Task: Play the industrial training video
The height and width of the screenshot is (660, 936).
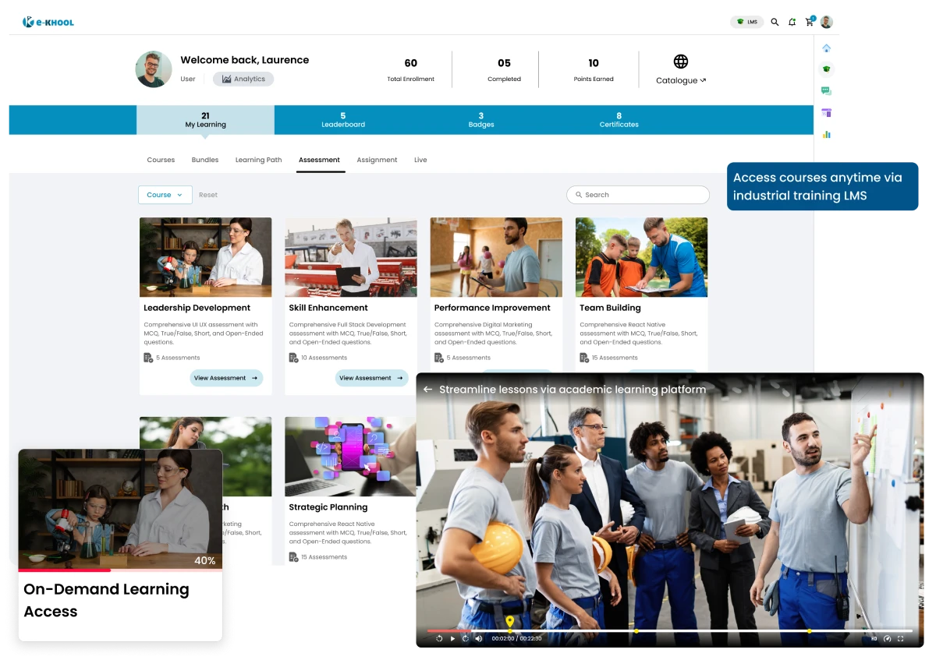Action: 452,639
